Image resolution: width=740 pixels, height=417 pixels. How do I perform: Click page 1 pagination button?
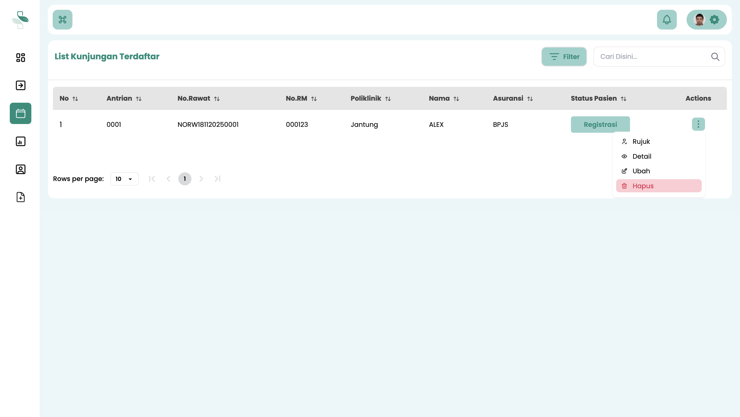point(185,179)
